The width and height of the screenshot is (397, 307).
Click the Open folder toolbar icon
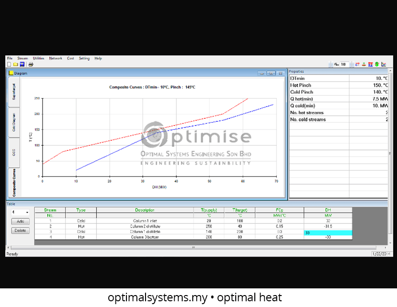[x=15, y=64]
